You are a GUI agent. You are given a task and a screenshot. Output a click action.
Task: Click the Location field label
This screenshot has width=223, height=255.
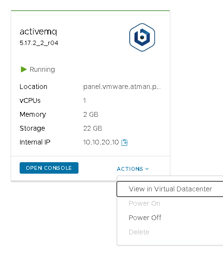pos(33,87)
